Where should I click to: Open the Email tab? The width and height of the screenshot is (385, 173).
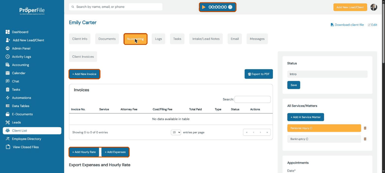[235, 39]
